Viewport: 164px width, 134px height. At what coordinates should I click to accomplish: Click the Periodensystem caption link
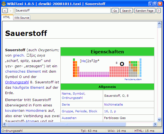(133, 79)
